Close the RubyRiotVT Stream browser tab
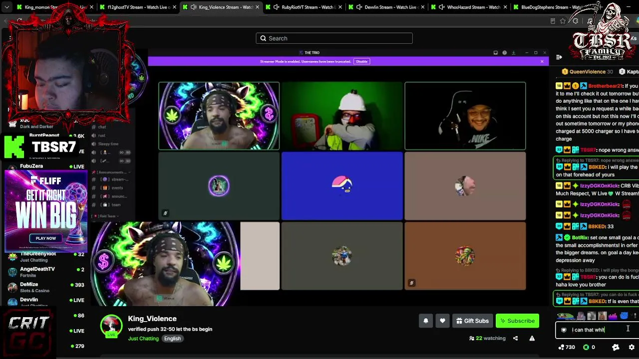 pos(339,7)
